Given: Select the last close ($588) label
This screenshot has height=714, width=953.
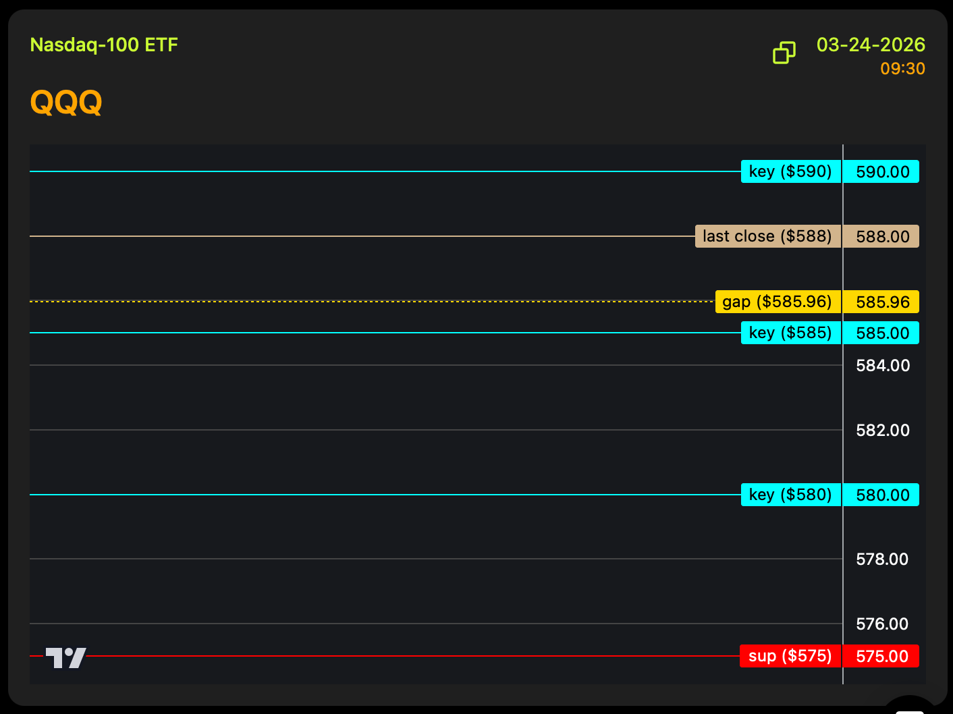Looking at the screenshot, I should click(767, 236).
